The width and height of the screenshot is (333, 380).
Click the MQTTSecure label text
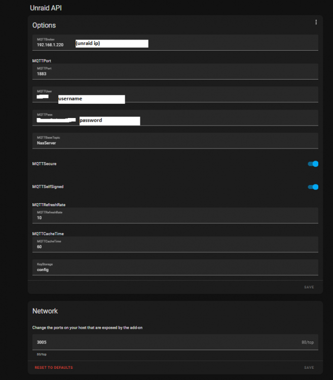(x=45, y=164)
